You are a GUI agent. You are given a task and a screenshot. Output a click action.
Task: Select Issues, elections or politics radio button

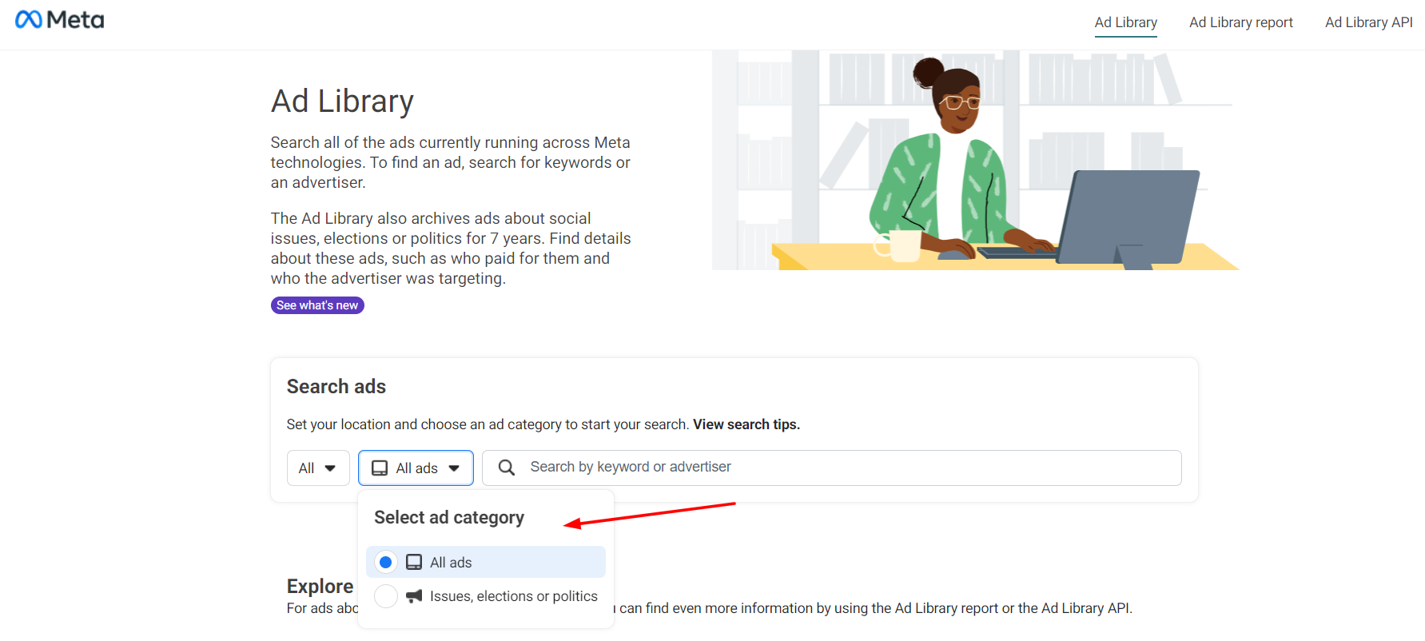tap(386, 596)
